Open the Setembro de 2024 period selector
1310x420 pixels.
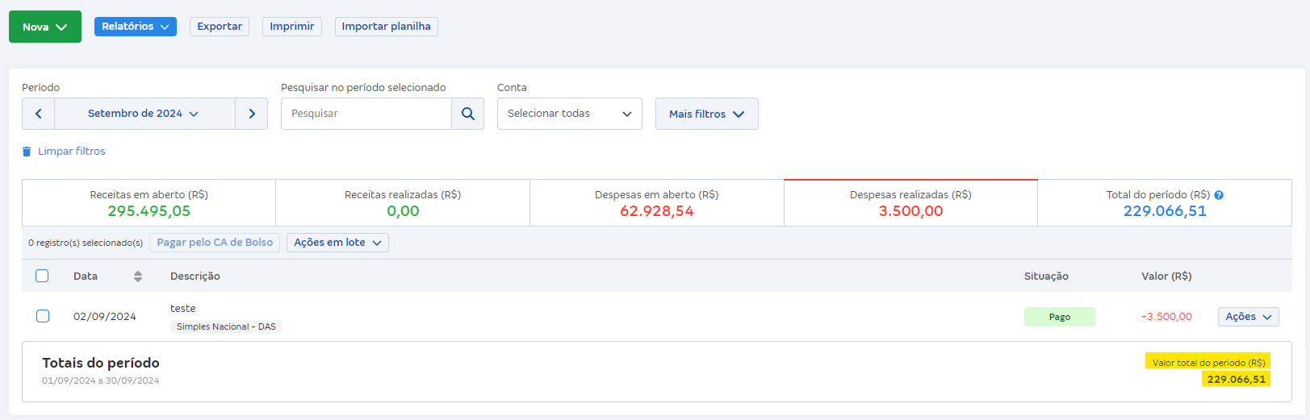[144, 114]
